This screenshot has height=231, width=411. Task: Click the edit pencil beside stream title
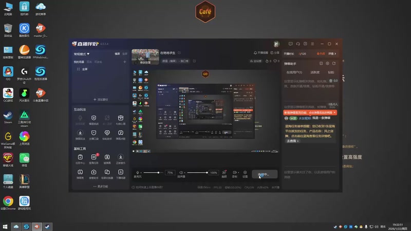pos(179,53)
